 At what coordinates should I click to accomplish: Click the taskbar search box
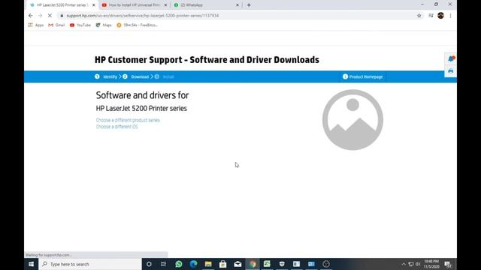click(90, 264)
